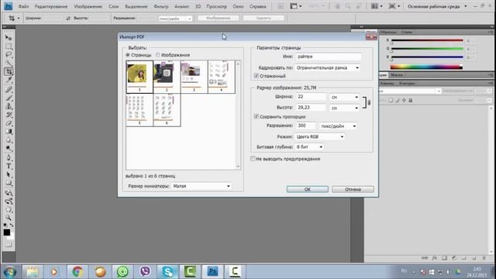Screen dimensions: 496x279
Task: Select the Quick Selection tool
Action: pyautogui.click(x=9, y=63)
